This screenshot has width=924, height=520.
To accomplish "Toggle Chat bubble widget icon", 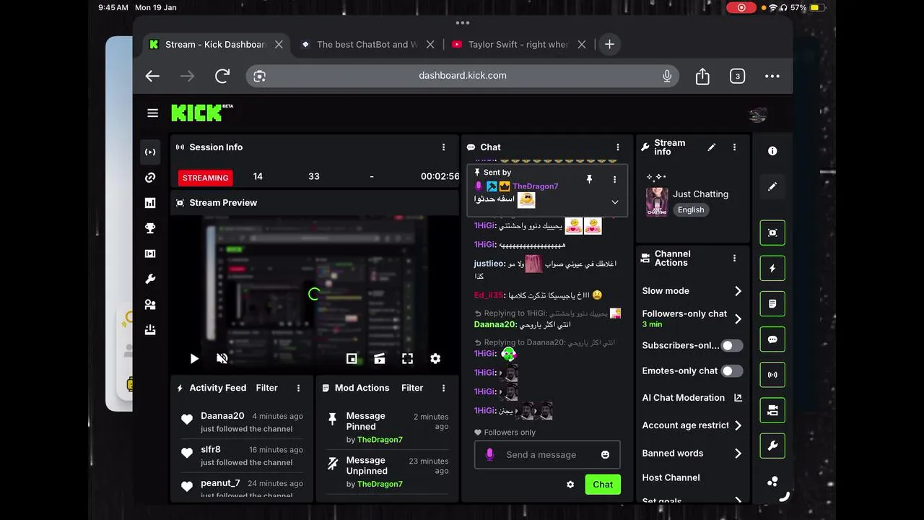I will click(x=772, y=339).
